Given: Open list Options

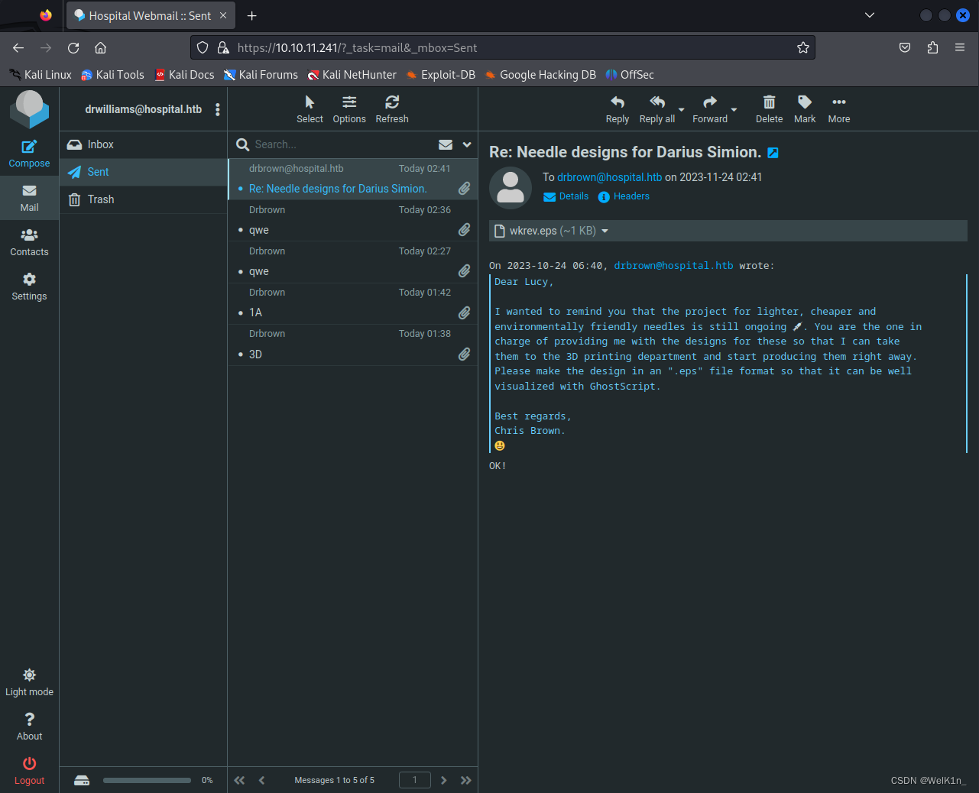Looking at the screenshot, I should coord(349,109).
